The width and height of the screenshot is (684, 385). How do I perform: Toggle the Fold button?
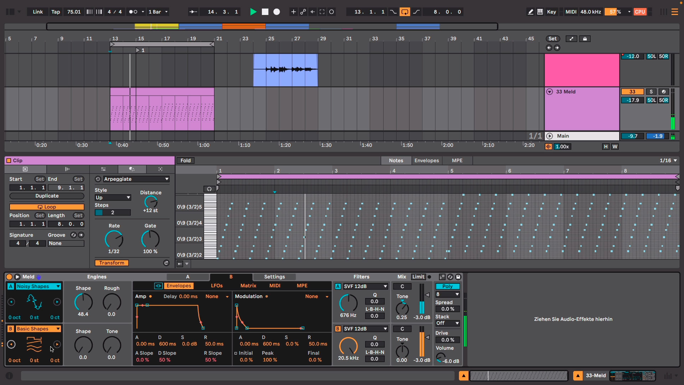(185, 160)
